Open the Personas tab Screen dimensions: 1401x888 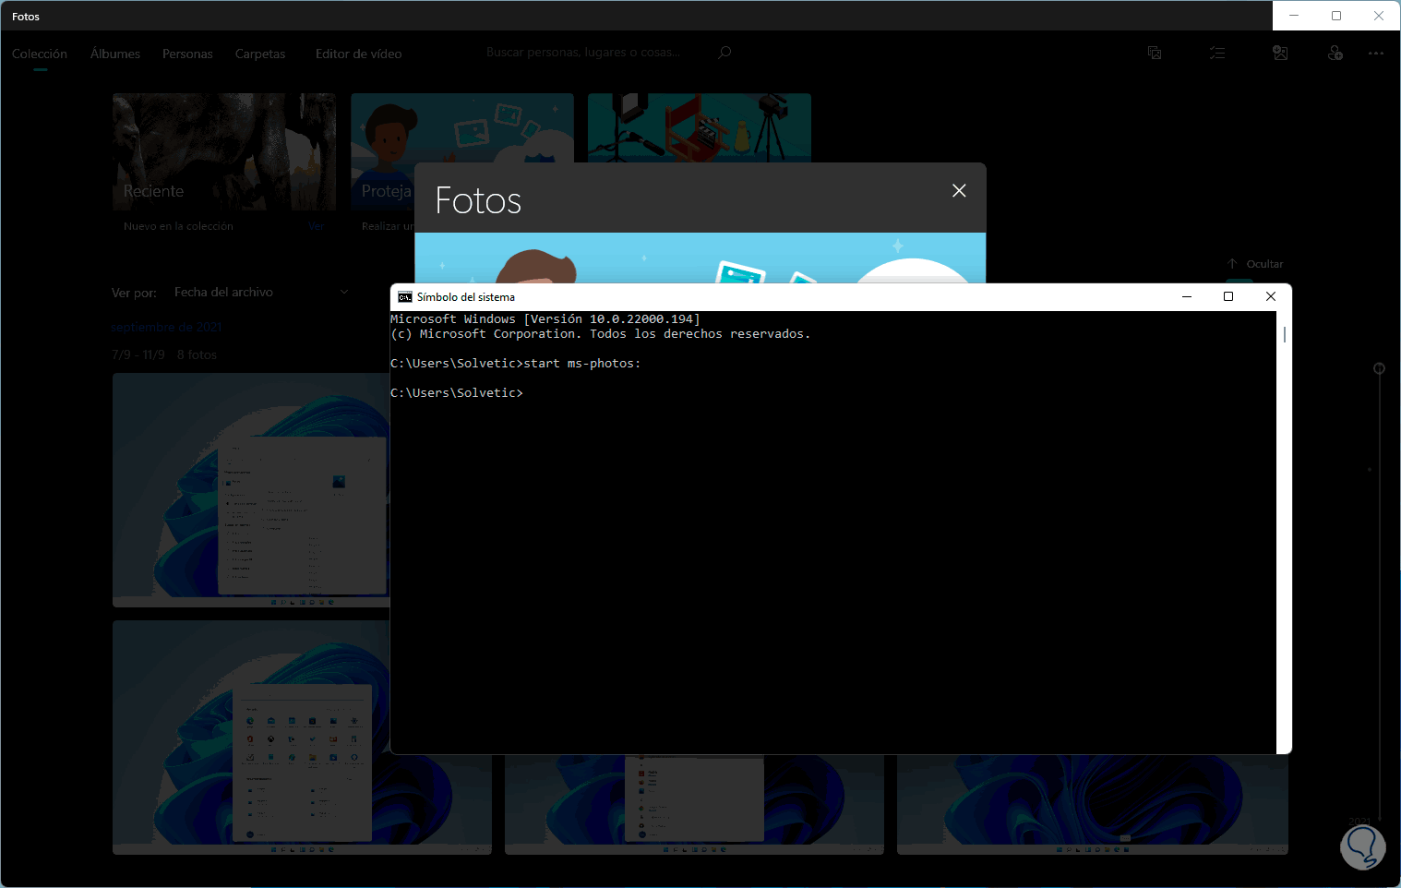187,54
